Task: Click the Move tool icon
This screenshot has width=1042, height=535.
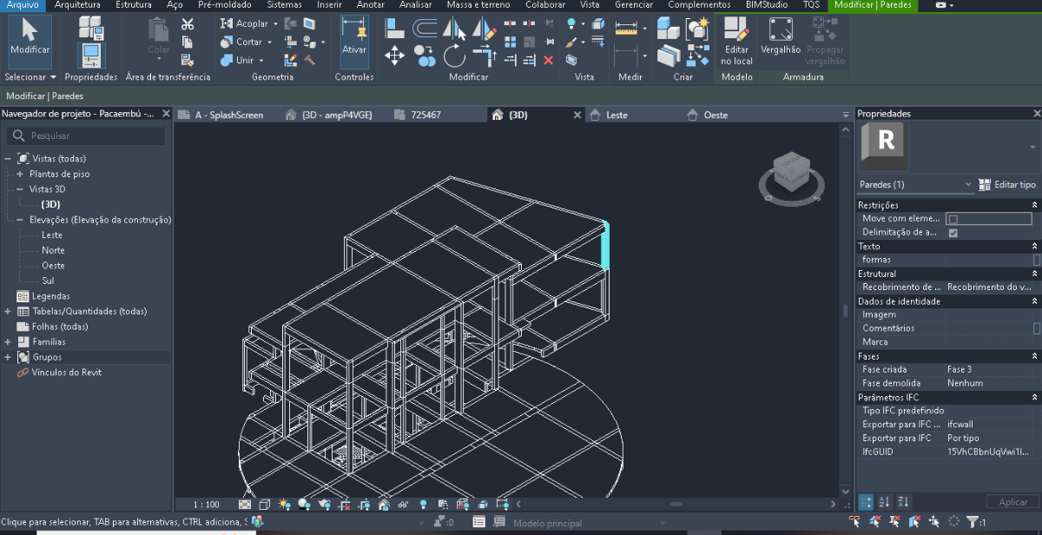Action: pos(394,56)
